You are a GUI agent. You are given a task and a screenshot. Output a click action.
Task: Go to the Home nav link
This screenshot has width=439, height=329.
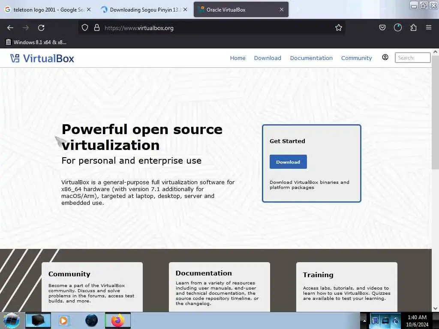pyautogui.click(x=238, y=58)
